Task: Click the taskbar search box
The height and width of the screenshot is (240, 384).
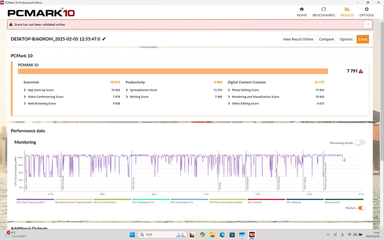Action: pyautogui.click(x=162, y=235)
